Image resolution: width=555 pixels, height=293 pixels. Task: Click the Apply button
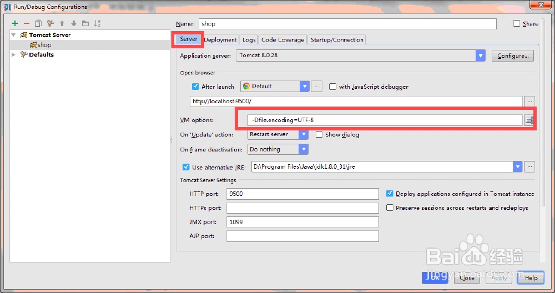coord(499,278)
